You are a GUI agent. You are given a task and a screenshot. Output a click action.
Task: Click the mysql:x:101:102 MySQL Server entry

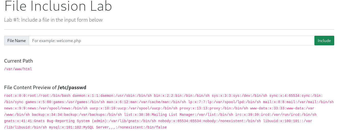108,127
